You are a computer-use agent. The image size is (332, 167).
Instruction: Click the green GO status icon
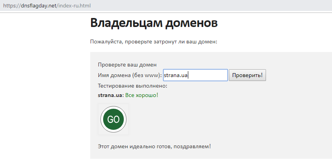113,119
